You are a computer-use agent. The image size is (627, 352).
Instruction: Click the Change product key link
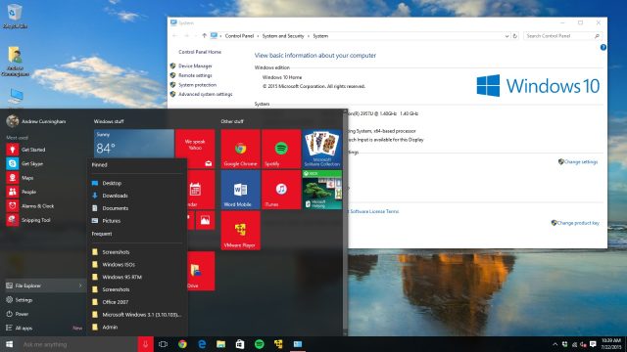pyautogui.click(x=575, y=223)
